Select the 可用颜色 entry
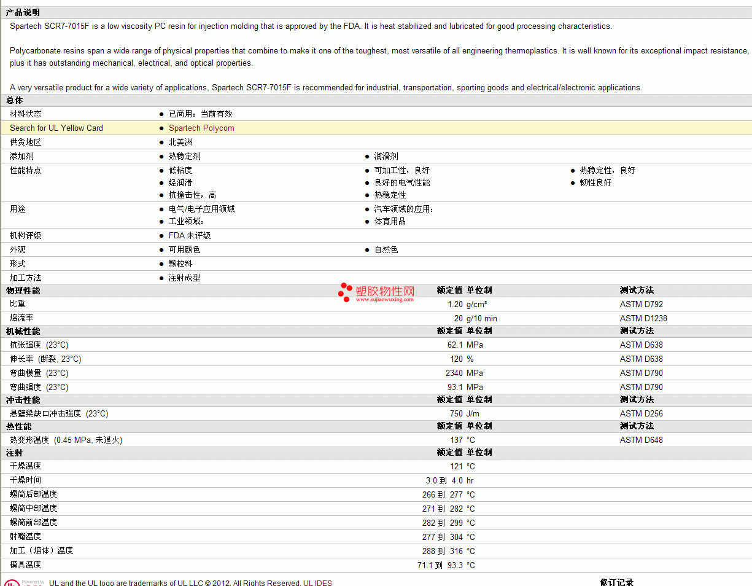Screen dimensions: 752x586 pos(184,249)
